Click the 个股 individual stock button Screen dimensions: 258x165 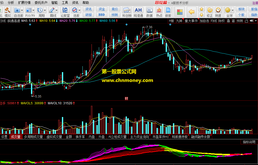click(x=241, y=15)
